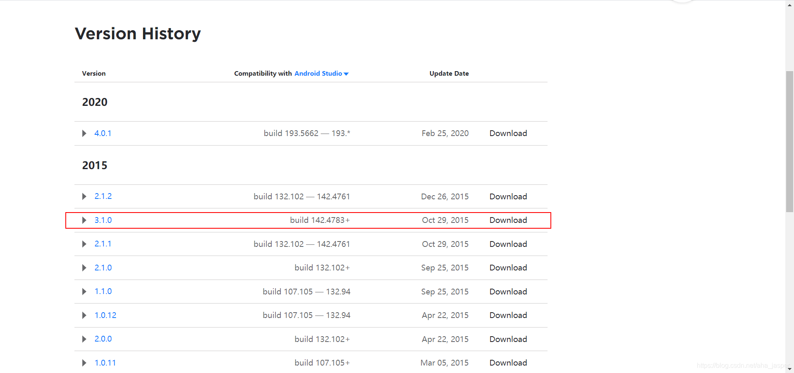Select 'build 107.105+' compatibility text
This screenshot has height=373, width=794.
pyautogui.click(x=322, y=363)
